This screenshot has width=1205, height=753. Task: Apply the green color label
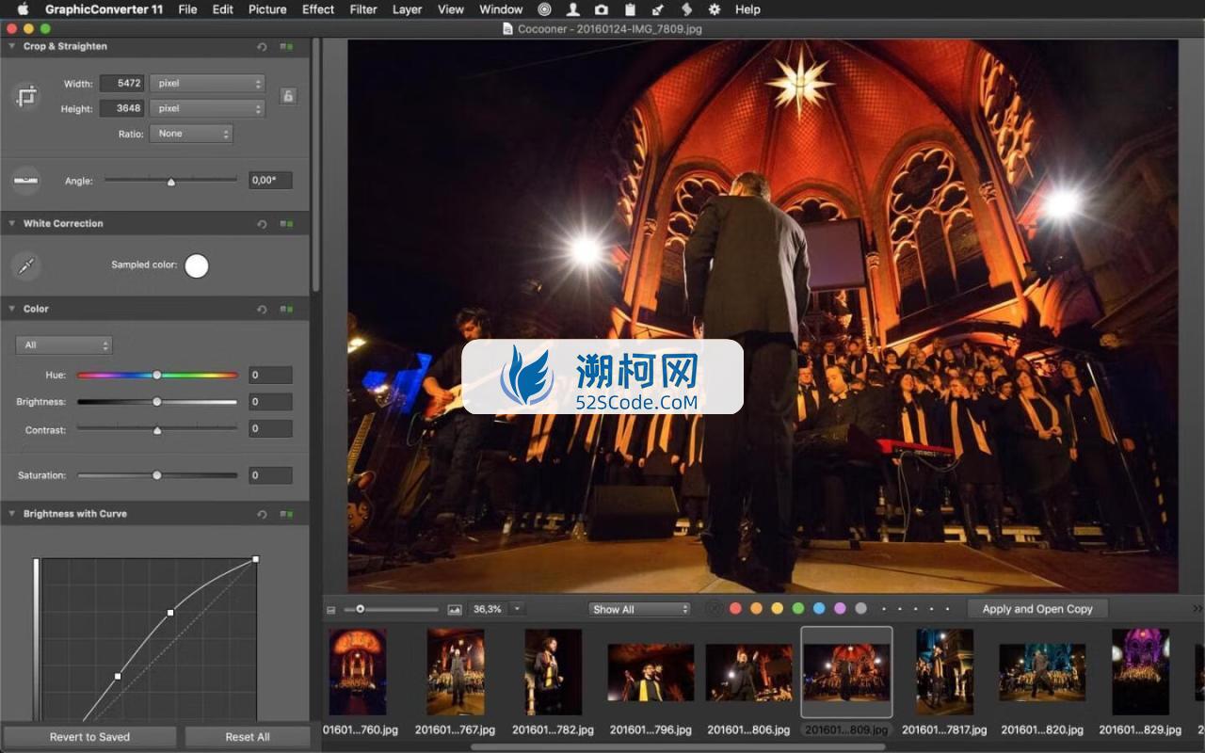(x=798, y=609)
